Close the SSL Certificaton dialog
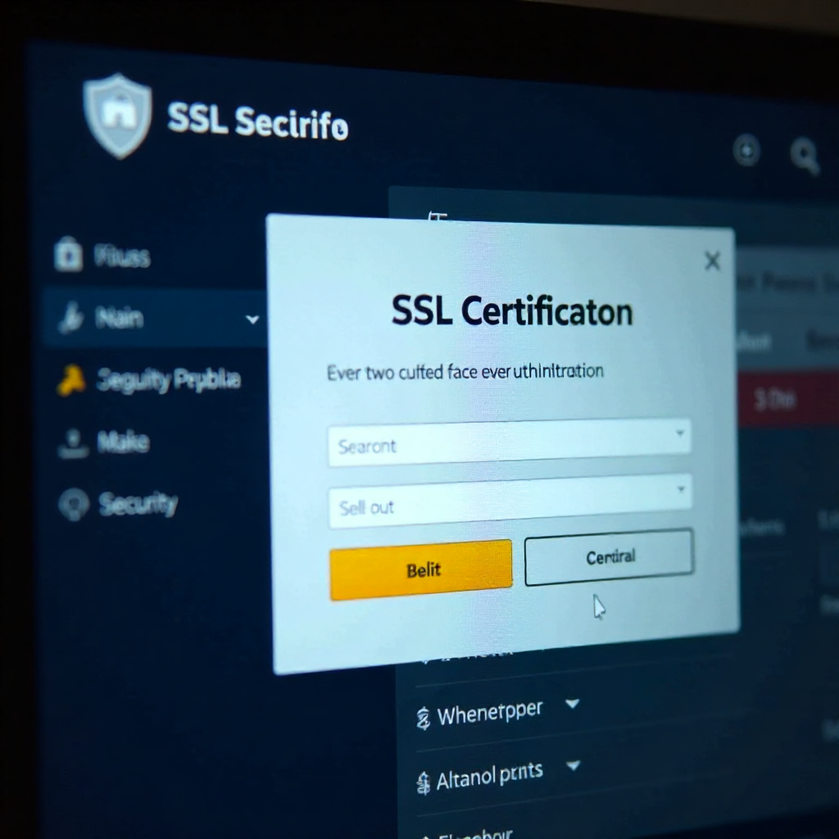Viewport: 839px width, 839px height. (712, 261)
